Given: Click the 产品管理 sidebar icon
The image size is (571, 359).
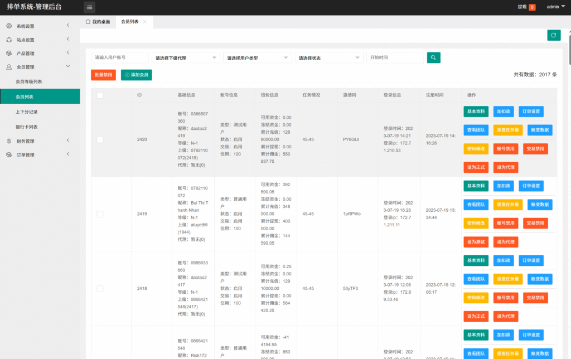Looking at the screenshot, I should (x=9, y=54).
